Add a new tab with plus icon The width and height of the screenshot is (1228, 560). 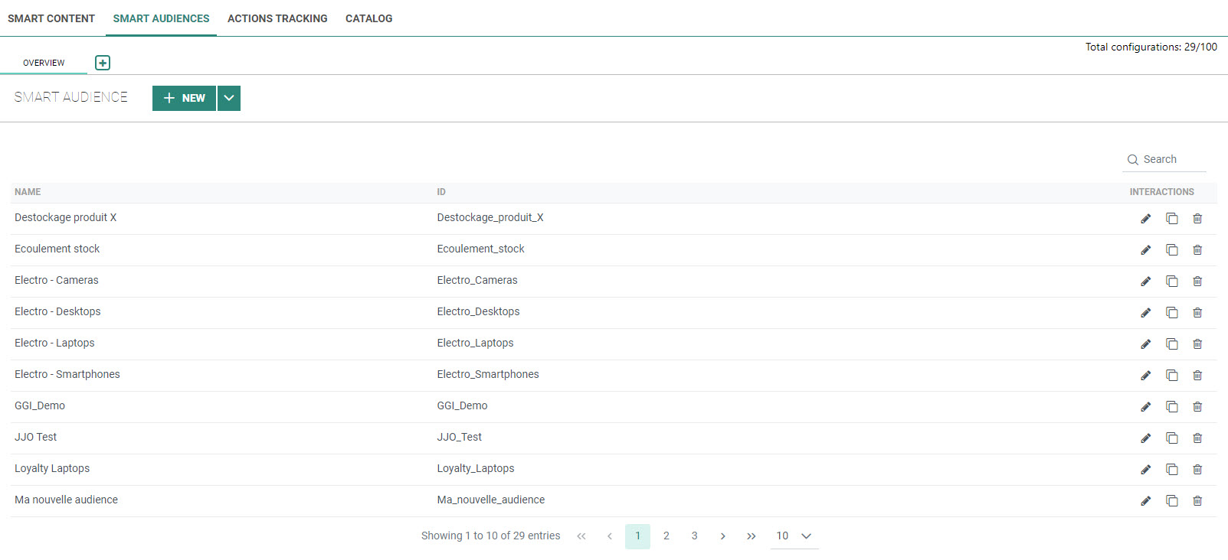pyautogui.click(x=103, y=63)
